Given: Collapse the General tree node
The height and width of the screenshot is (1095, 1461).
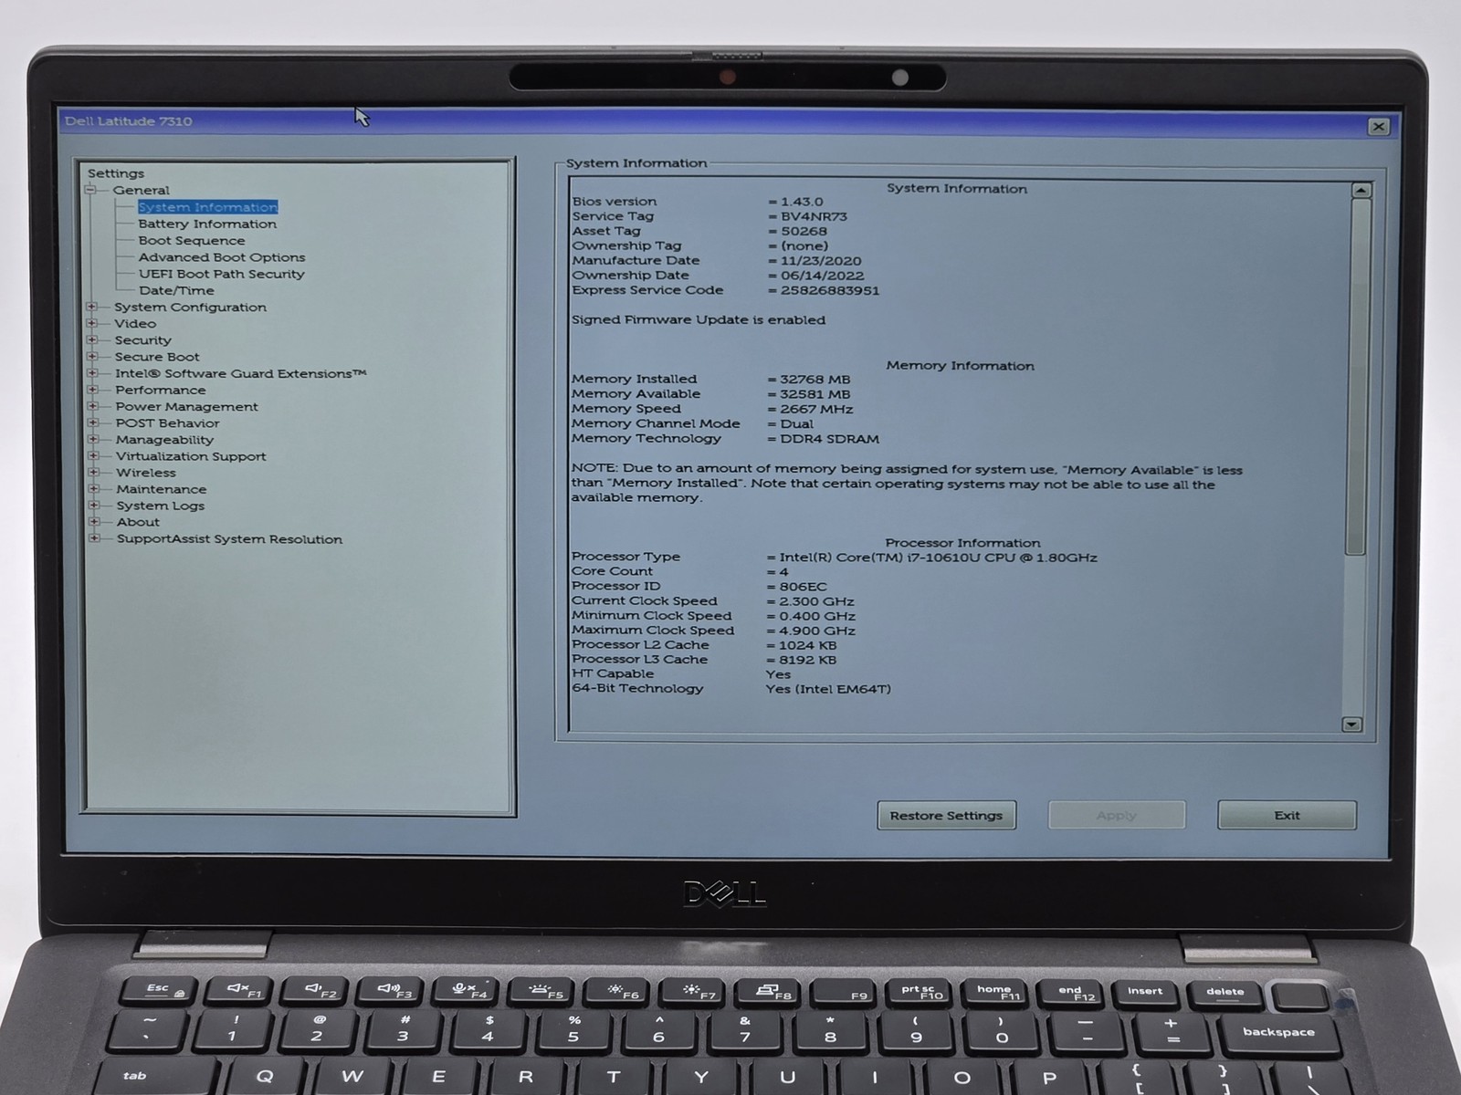Looking at the screenshot, I should point(90,190).
